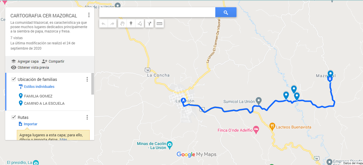Image resolution: width=363 pixels, height=165 pixels.
Task: Click in the map search input field
Action: pos(157,12)
